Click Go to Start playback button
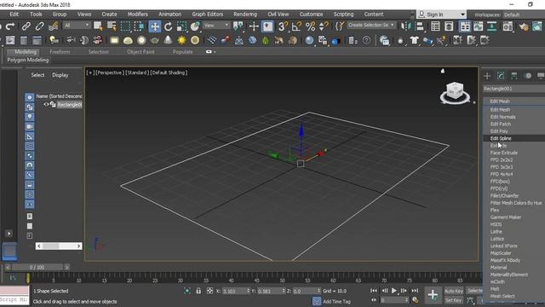 click(374, 291)
